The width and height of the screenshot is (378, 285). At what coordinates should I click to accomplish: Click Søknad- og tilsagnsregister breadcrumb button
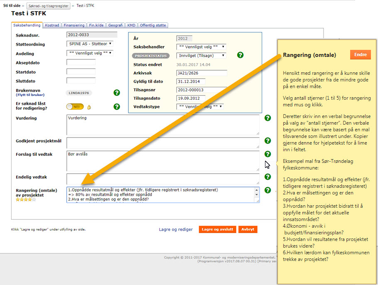[49, 6]
